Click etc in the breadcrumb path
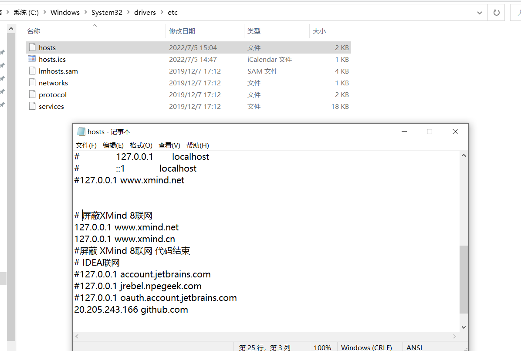Screen dimensions: 521x351 [x=173, y=12]
